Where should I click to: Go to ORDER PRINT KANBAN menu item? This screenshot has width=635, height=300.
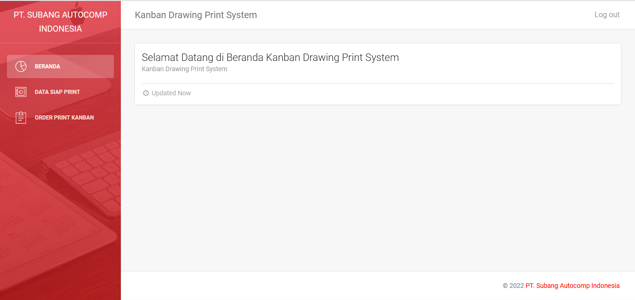[64, 118]
